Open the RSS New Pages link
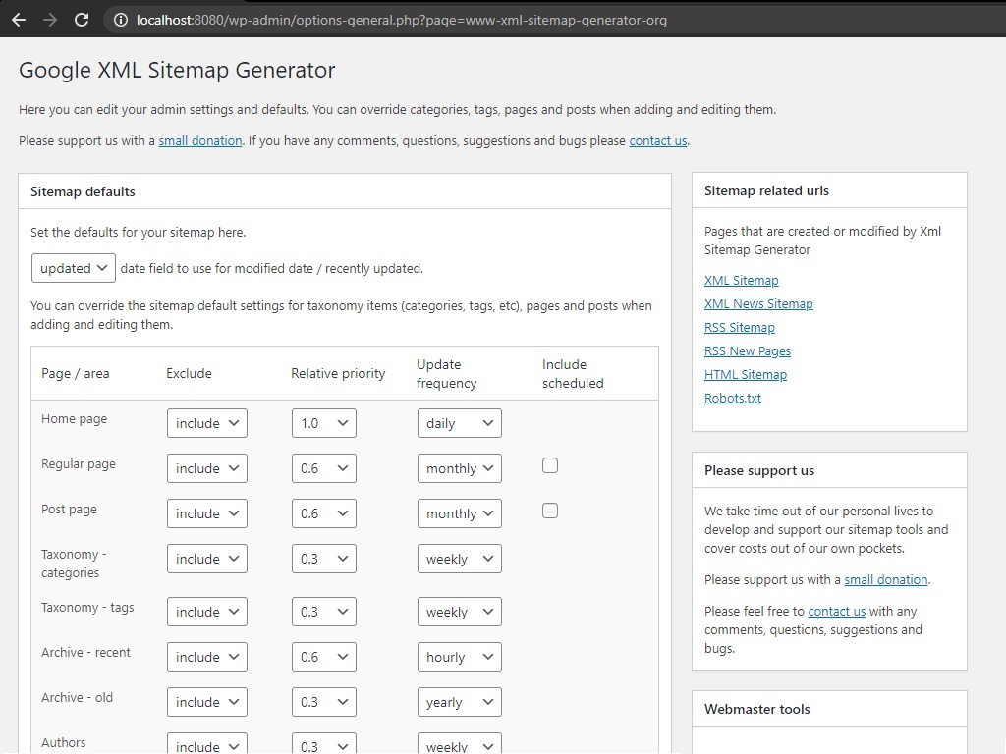 [x=748, y=351]
